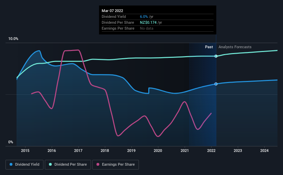283x175 pixels.
Task: Click the pink Earnings Per Share legend dot
Action: [98, 164]
